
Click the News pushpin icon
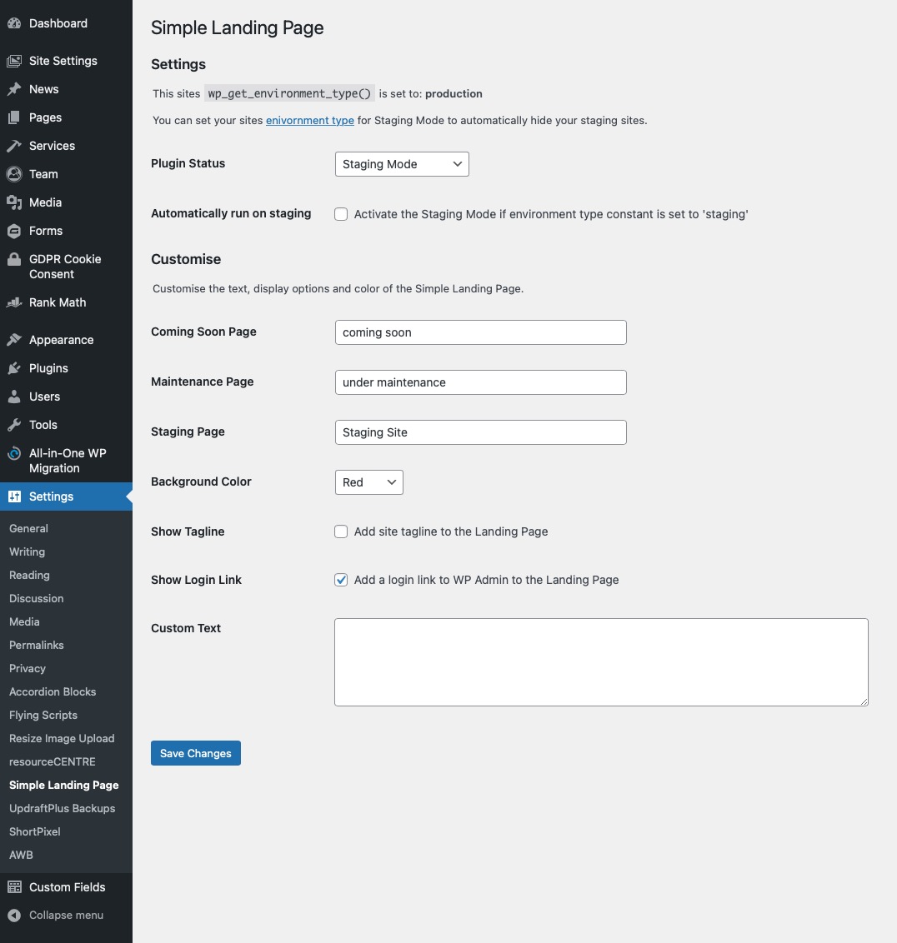pyautogui.click(x=14, y=89)
